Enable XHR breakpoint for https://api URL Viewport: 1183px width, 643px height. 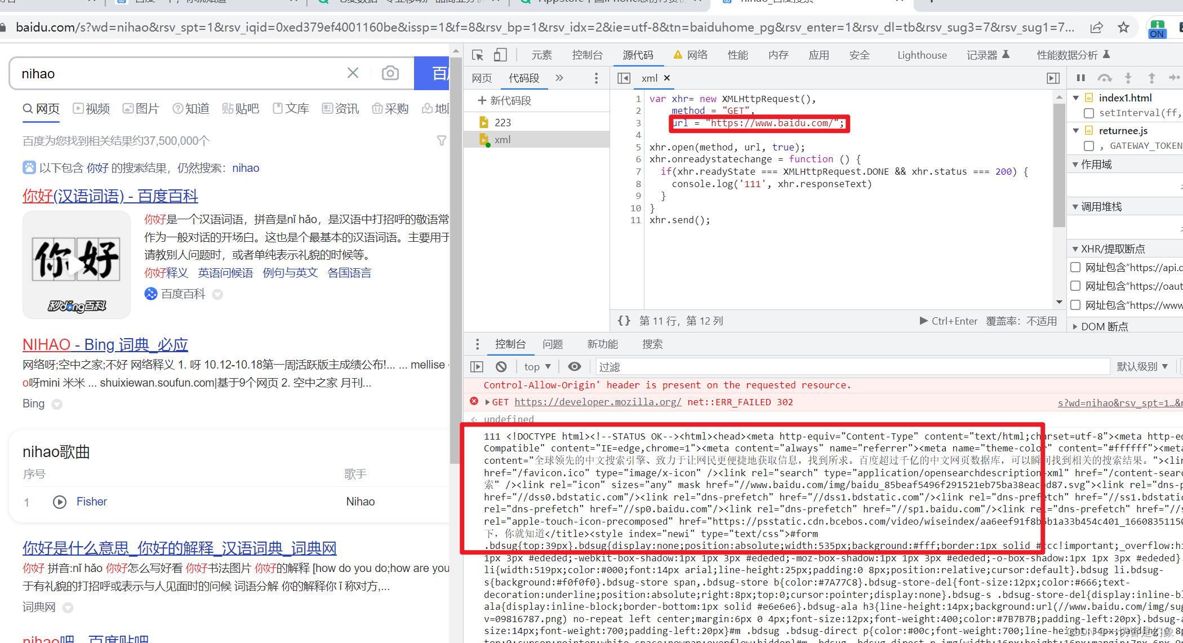pyautogui.click(x=1075, y=267)
